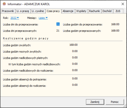Go to the Rachunki tab
Image resolution: width=127 pixels, height=108 pixels.
[95, 11]
